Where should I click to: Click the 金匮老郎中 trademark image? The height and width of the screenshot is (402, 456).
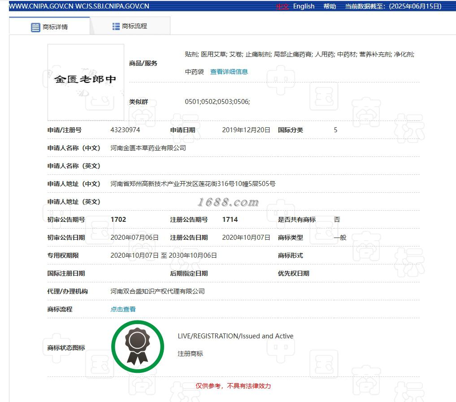[x=86, y=82]
